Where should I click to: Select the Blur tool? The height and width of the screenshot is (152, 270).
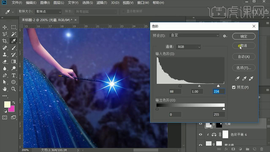click(x=5, y=68)
